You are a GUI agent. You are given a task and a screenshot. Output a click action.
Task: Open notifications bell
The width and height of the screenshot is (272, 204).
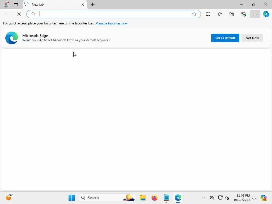click(x=254, y=198)
